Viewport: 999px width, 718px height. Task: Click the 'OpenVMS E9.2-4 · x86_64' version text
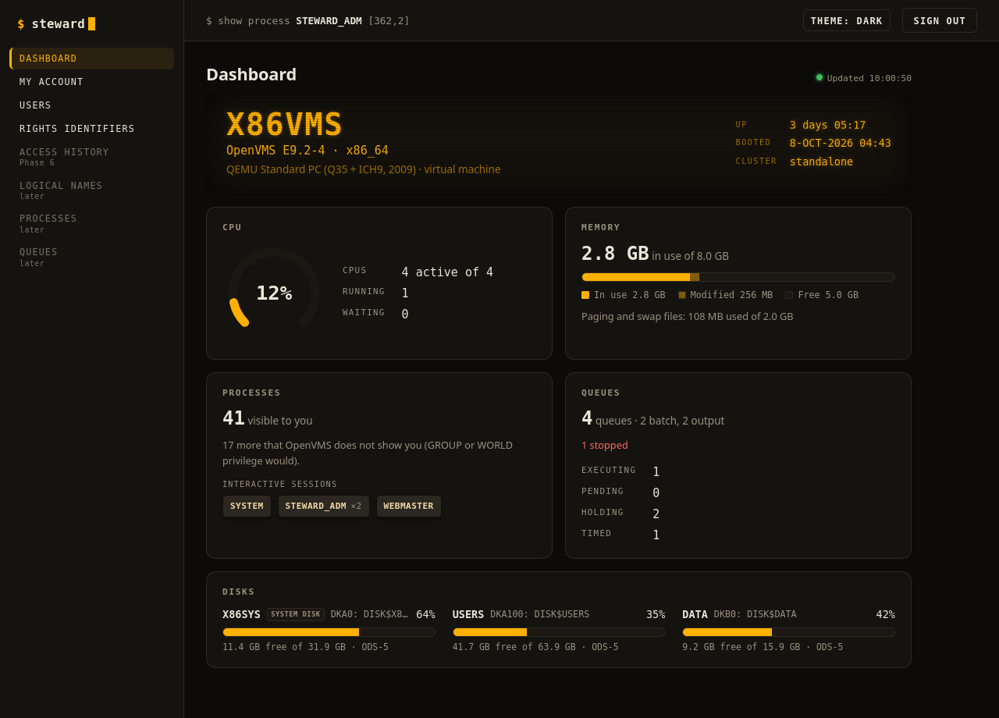click(308, 150)
